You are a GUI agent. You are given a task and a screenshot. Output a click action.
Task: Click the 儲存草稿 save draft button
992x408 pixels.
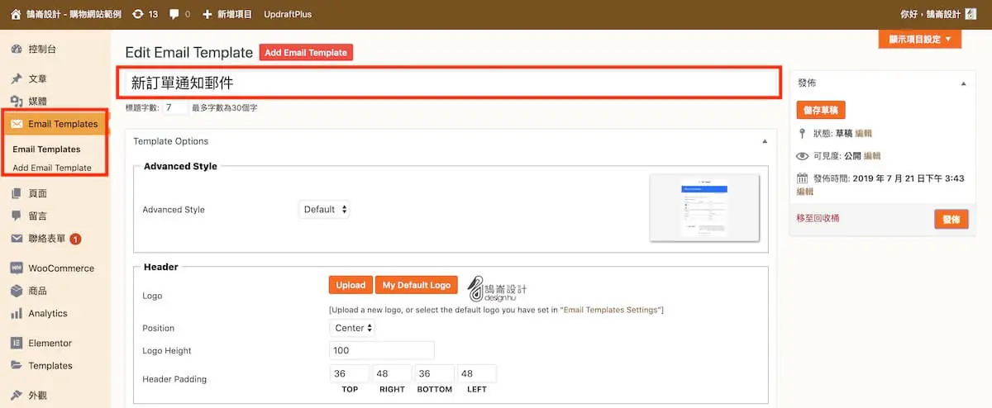coord(821,110)
